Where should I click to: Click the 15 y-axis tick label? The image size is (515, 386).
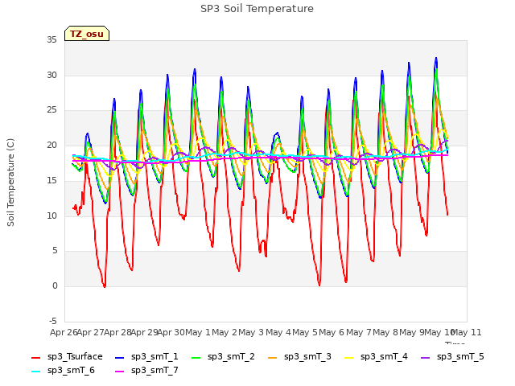51,180
